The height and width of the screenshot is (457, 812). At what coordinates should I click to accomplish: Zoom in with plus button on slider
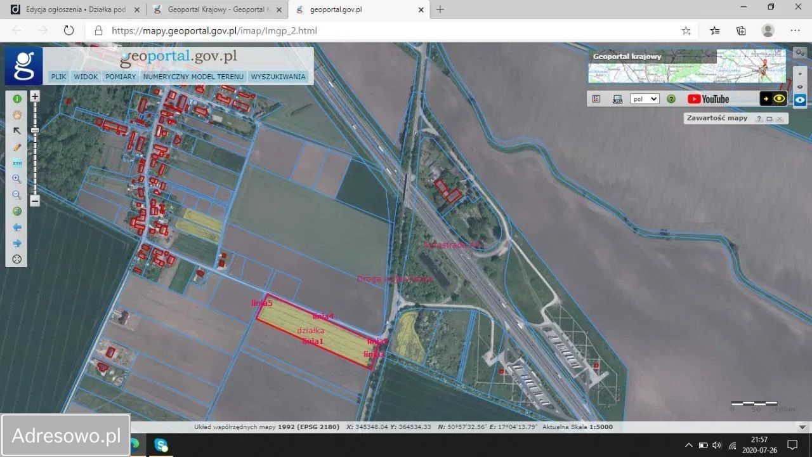tap(35, 96)
